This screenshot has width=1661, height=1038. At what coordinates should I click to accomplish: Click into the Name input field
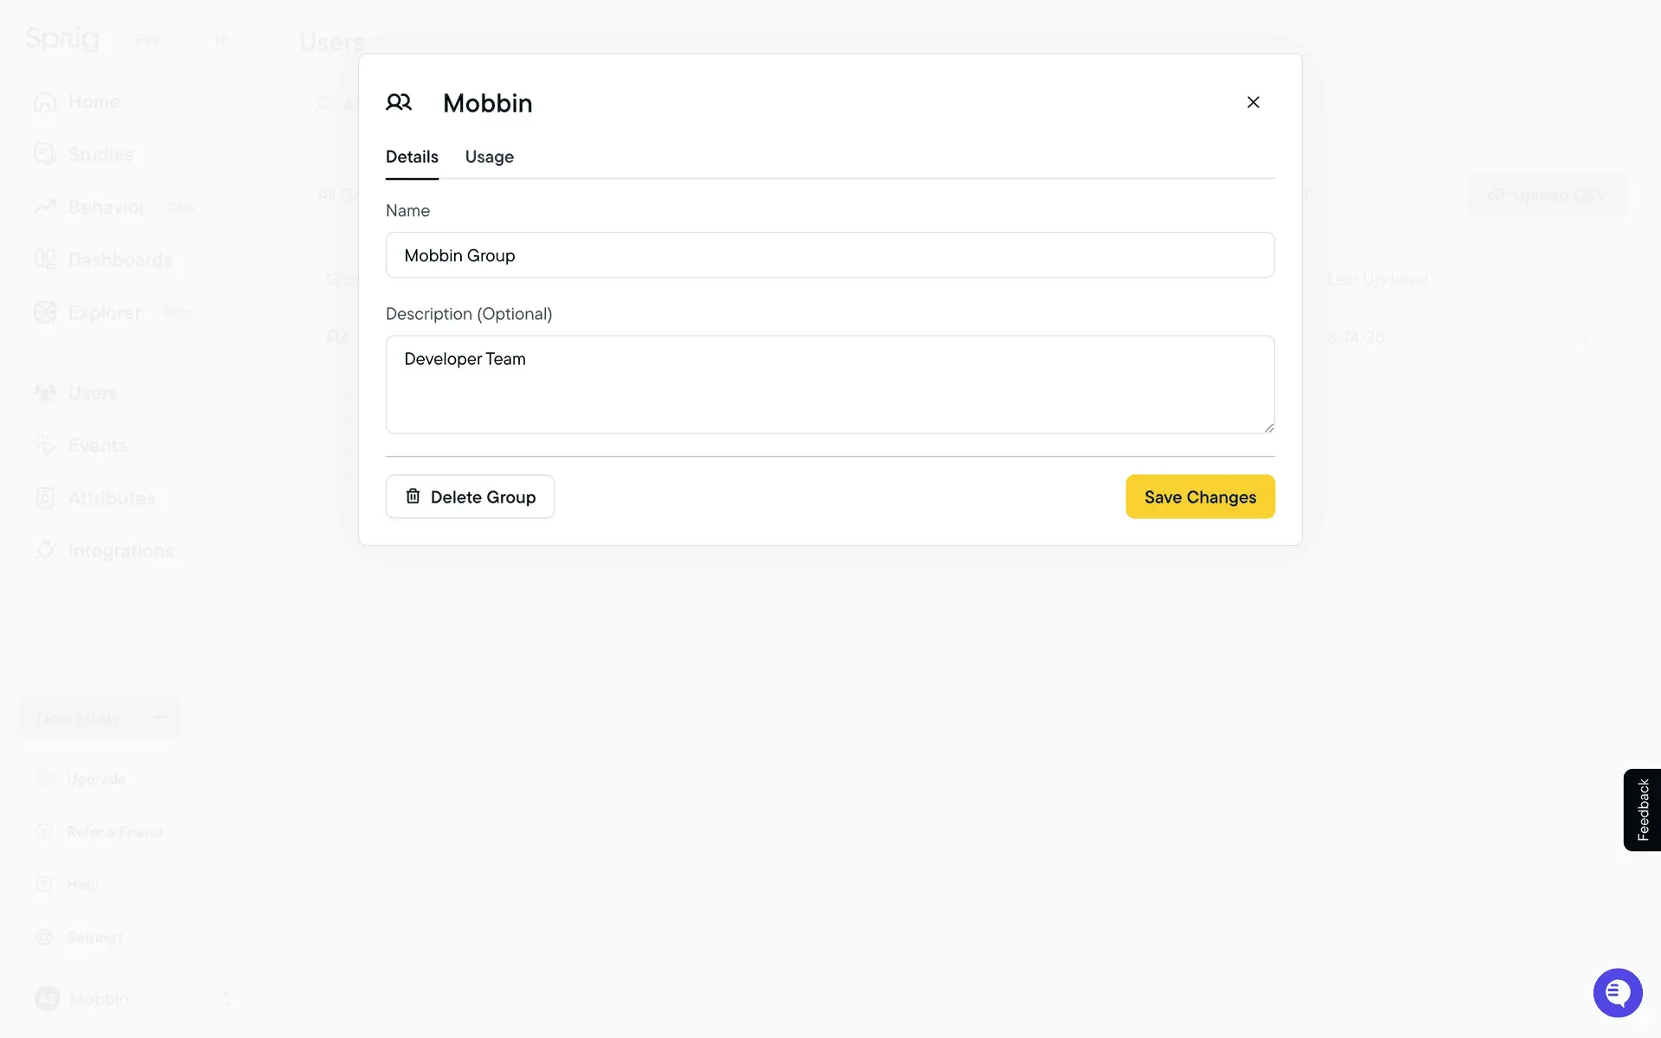point(830,255)
